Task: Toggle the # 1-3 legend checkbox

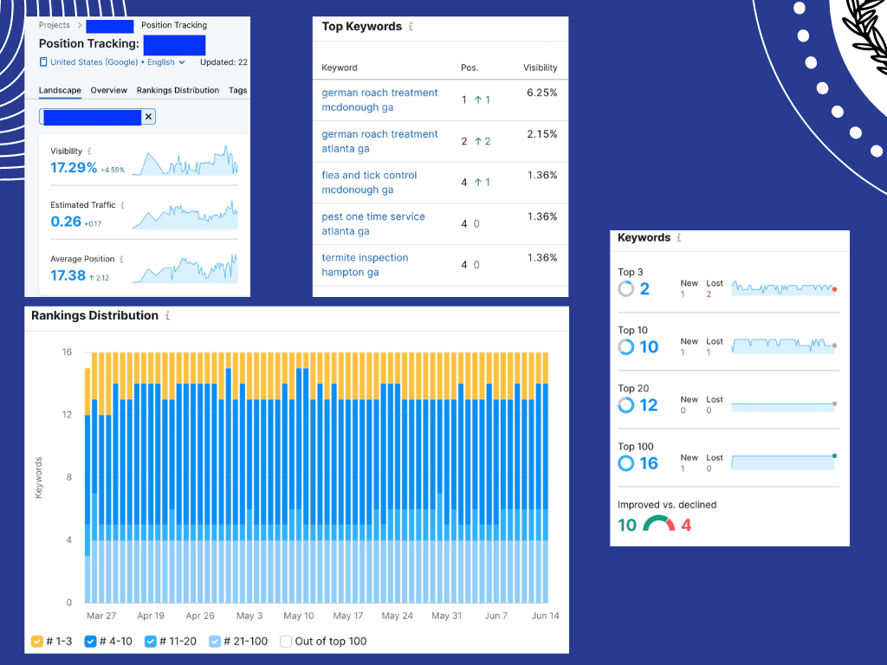Action: point(37,642)
